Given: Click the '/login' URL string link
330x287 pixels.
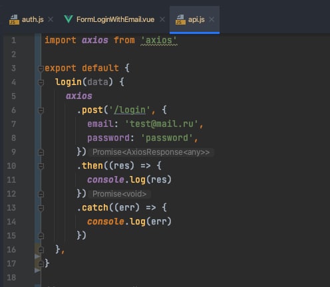Looking at the screenshot, I should 130,110.
